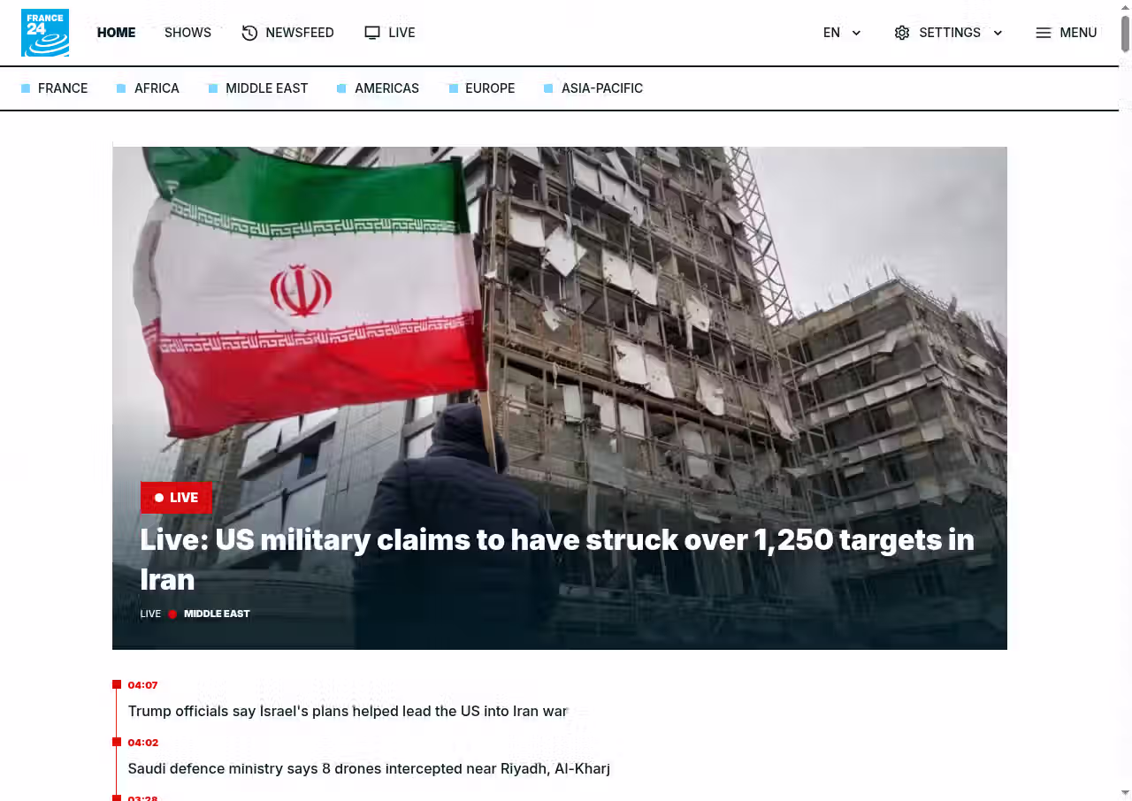
Task: Go to the Middle East section
Action: pos(266,88)
